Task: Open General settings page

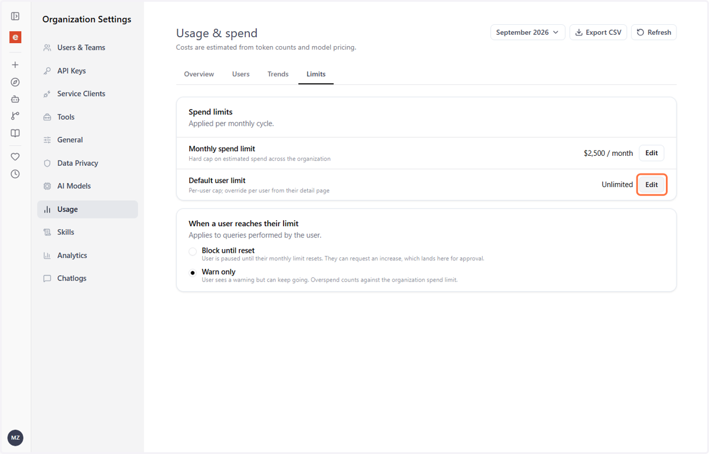Action: pyautogui.click(x=87, y=140)
